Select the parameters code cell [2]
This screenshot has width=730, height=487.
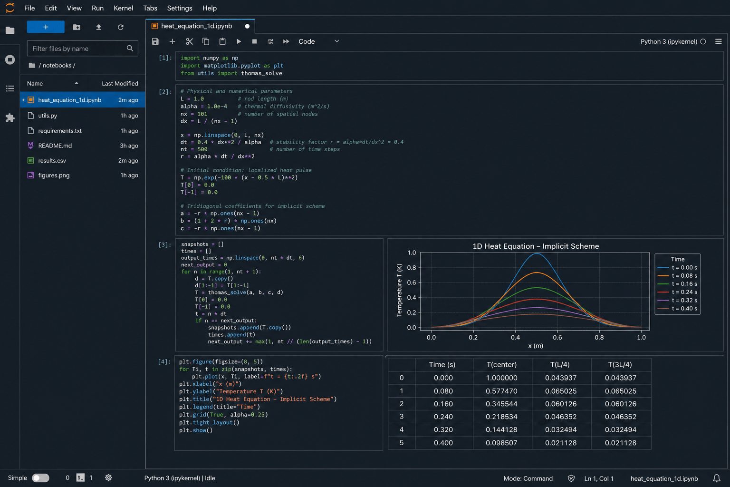coord(449,160)
